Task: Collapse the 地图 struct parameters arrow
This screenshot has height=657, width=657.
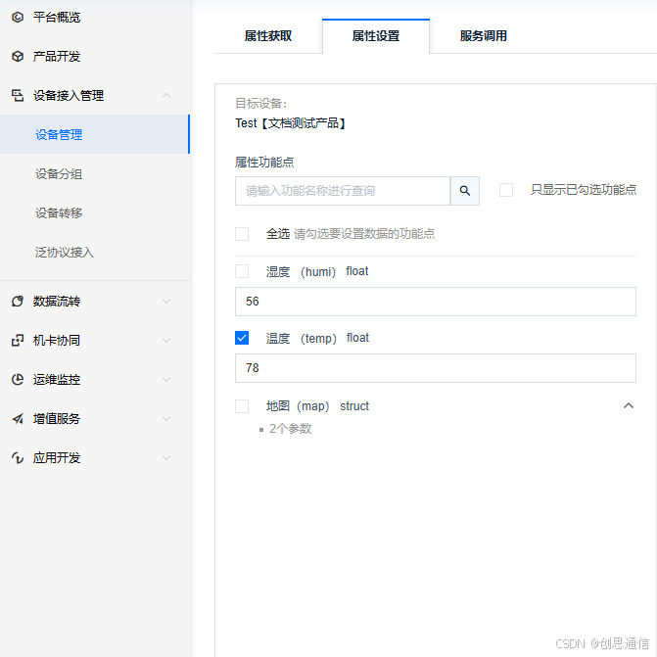Action: 628,405
